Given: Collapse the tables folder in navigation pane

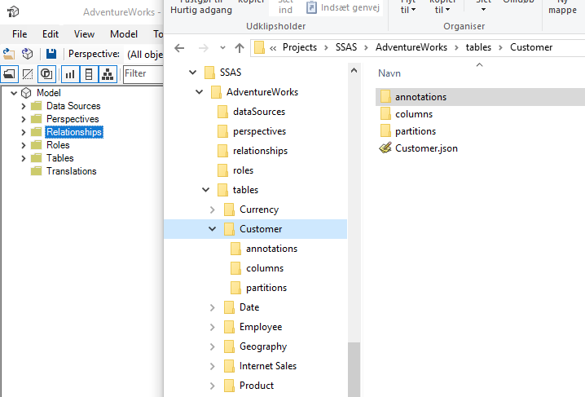Looking at the screenshot, I should coord(205,190).
